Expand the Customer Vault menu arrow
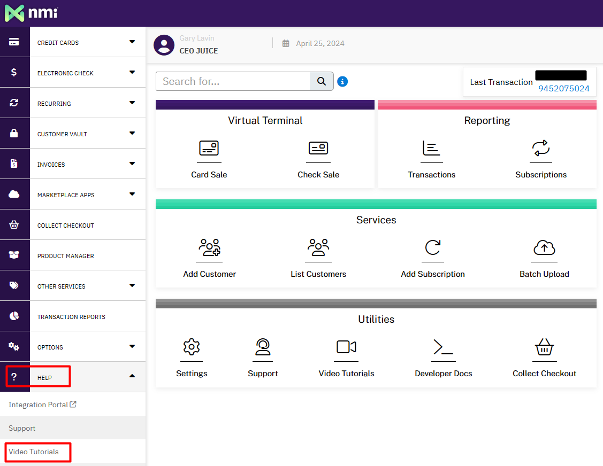The image size is (603, 466). coord(132,133)
